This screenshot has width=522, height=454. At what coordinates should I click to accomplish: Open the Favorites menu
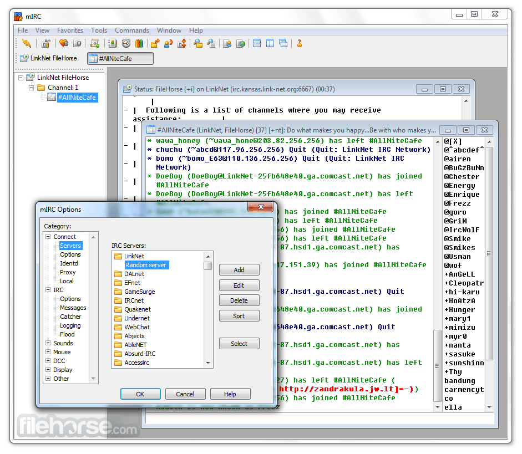[70, 30]
